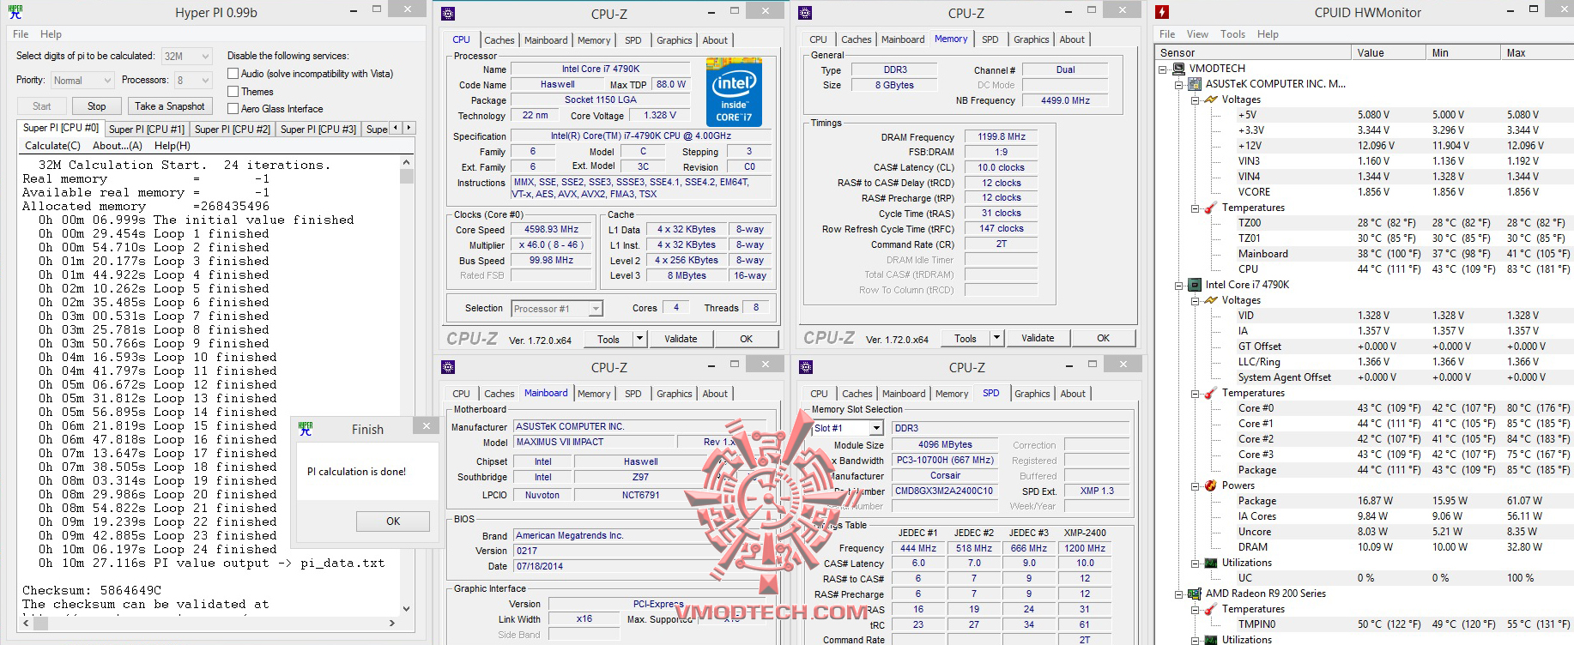Collapse the AMD Radeon R9 200 Series node

[1179, 594]
